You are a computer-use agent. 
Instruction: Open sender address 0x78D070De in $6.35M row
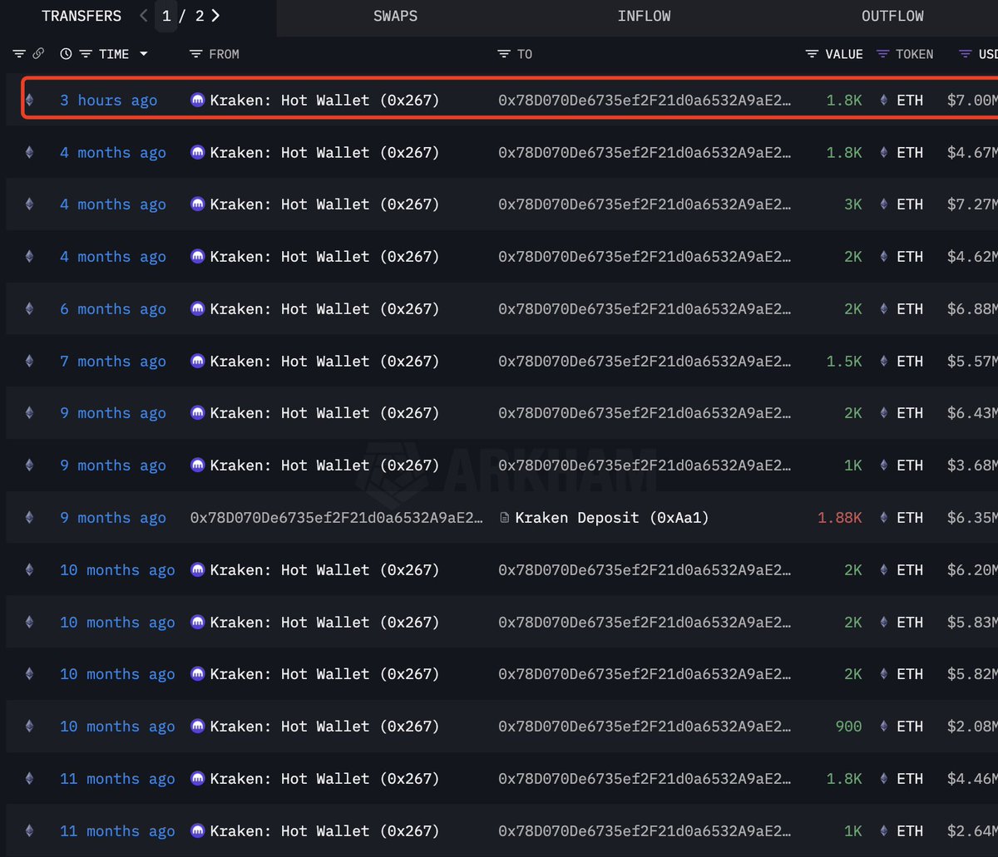(336, 518)
